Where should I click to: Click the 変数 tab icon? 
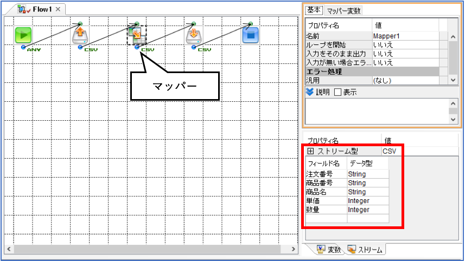(321, 250)
